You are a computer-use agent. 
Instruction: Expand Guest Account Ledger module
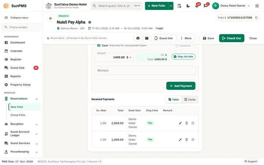click(x=37, y=134)
